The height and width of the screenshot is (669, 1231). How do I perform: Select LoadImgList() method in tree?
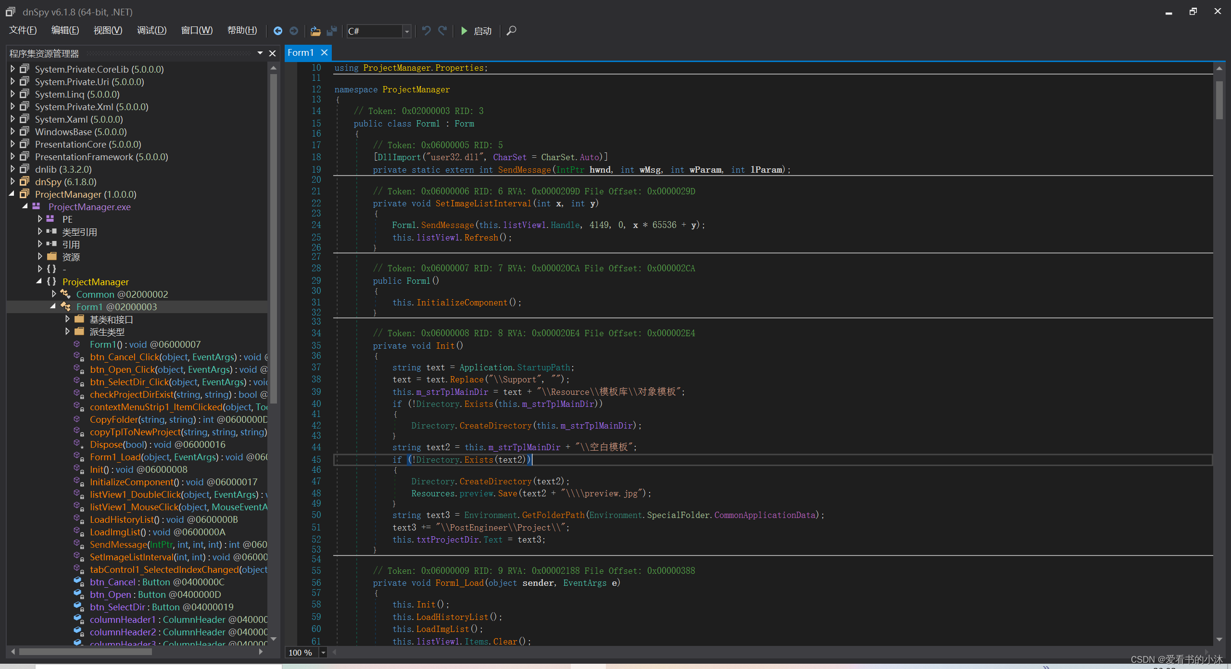pyautogui.click(x=157, y=532)
